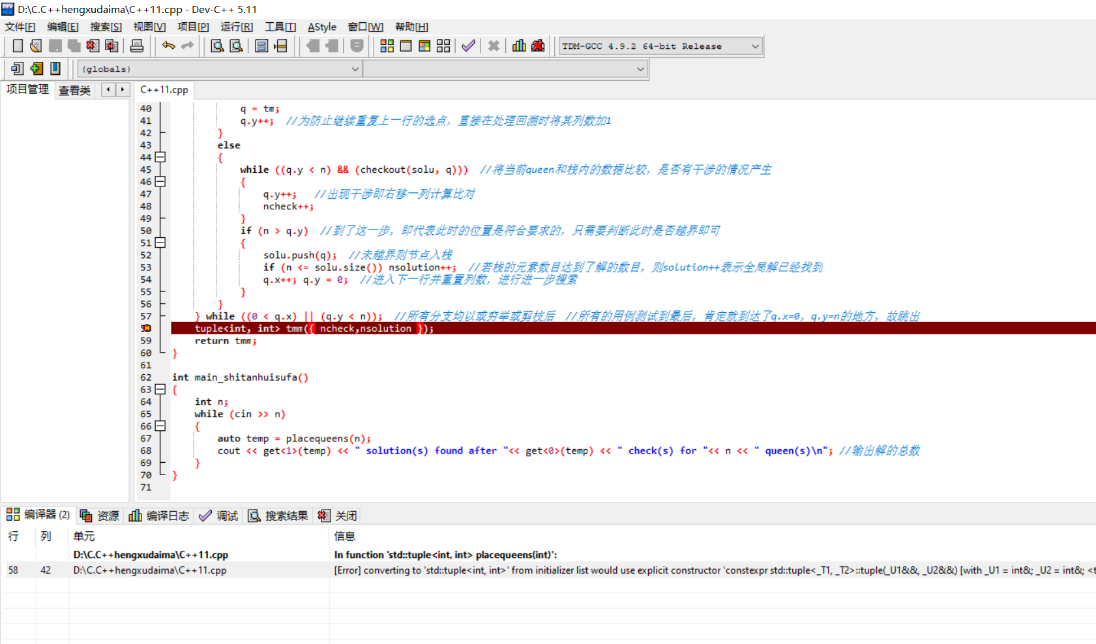Toggle the breakpoint marker on line 58
This screenshot has width=1096, height=644.
(x=146, y=329)
